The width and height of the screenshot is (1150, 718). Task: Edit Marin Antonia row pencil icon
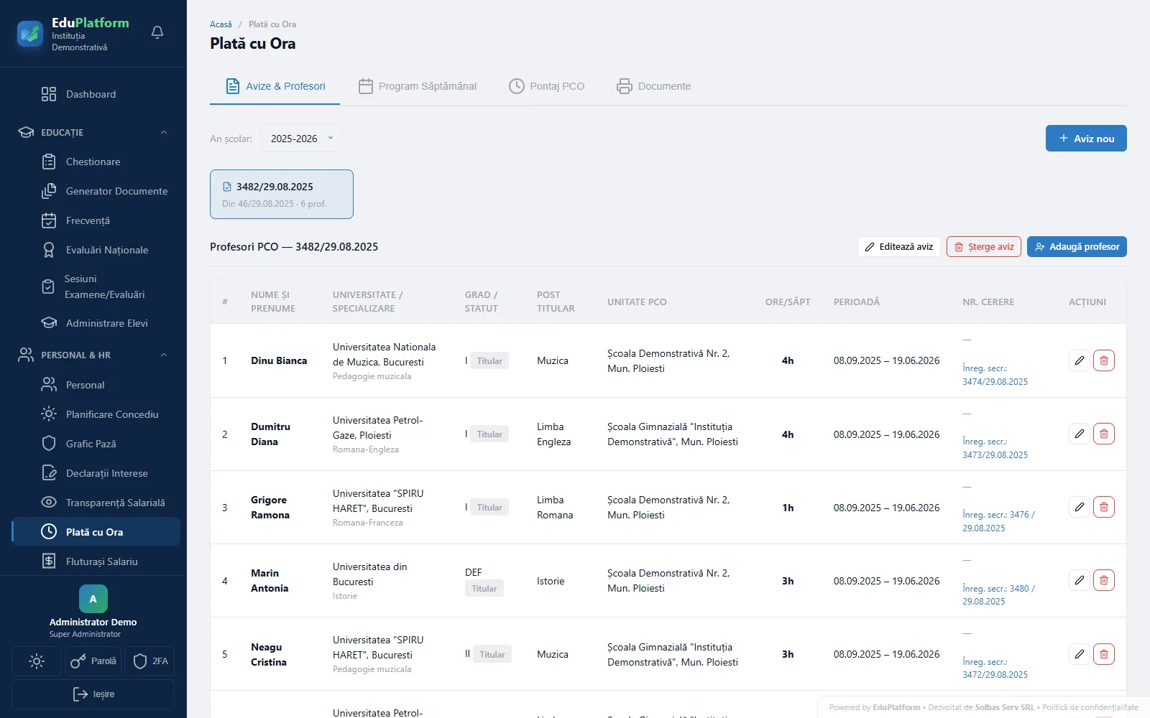click(x=1080, y=580)
